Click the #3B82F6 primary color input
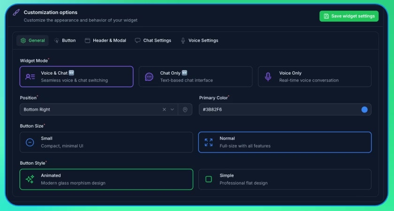The image size is (394, 211). pos(285,110)
